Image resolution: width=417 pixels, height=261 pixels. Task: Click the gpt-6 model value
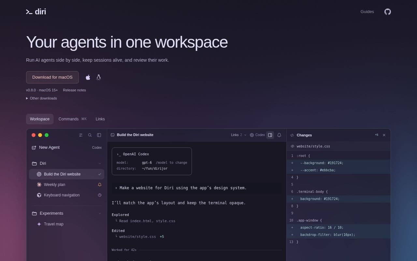147,162
